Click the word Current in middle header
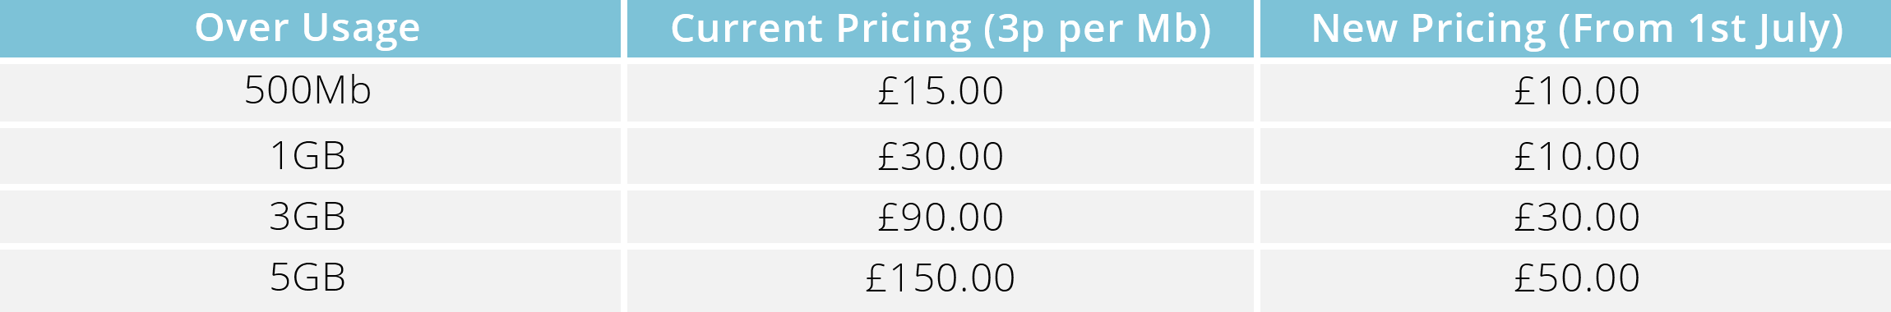The image size is (1891, 312). pyautogui.click(x=747, y=29)
